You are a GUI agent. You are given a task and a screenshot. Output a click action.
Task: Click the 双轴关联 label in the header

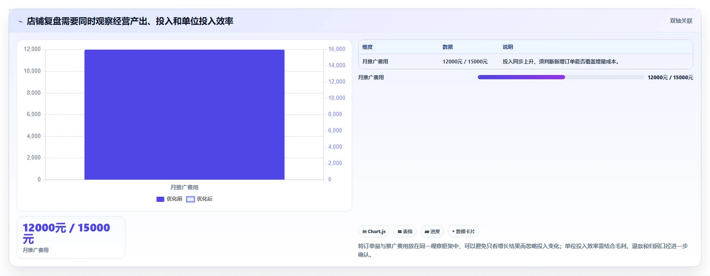[681, 21]
